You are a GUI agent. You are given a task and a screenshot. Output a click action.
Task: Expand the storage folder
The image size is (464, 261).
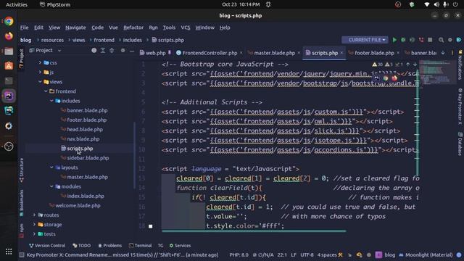click(x=34, y=225)
